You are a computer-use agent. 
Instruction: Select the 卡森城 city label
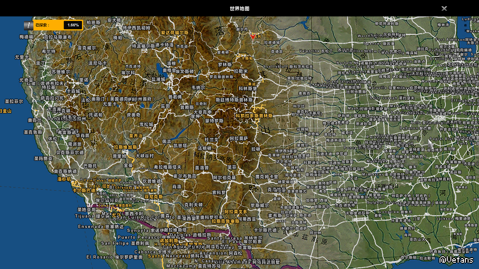point(73,91)
